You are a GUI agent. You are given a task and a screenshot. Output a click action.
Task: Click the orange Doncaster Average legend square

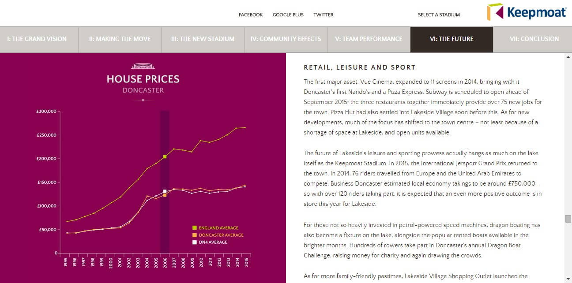194,235
